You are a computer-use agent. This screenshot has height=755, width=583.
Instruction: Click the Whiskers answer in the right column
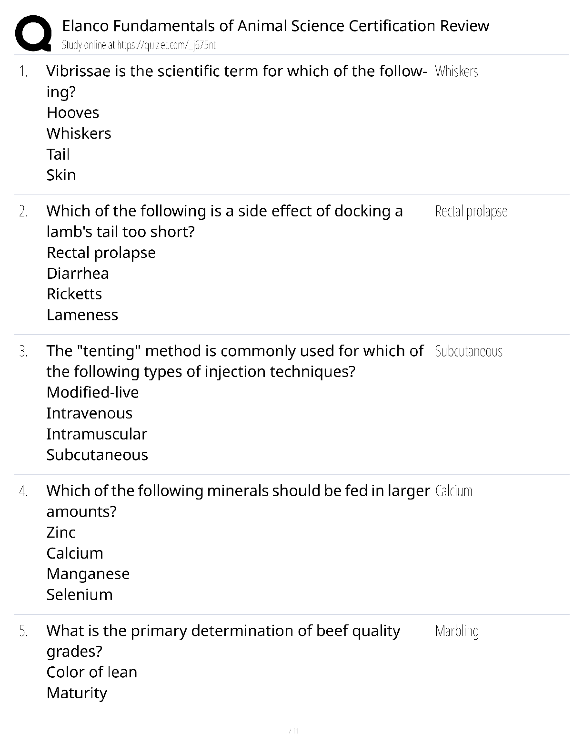click(x=456, y=71)
